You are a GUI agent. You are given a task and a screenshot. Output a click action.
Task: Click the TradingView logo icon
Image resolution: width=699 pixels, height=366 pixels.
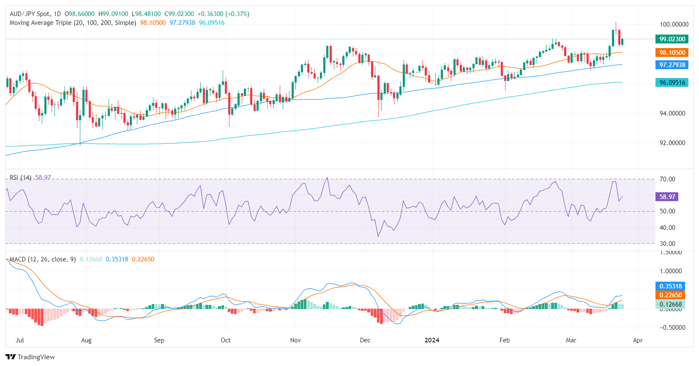pos(11,357)
